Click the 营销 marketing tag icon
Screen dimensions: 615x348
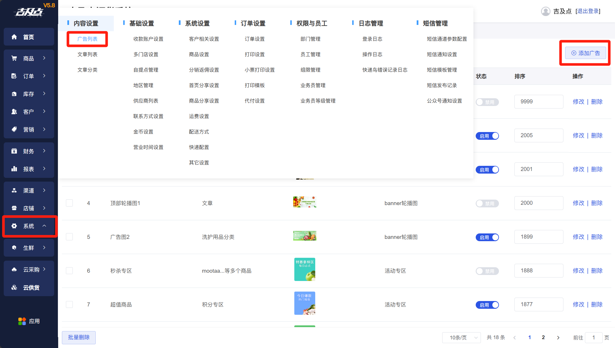tap(14, 129)
